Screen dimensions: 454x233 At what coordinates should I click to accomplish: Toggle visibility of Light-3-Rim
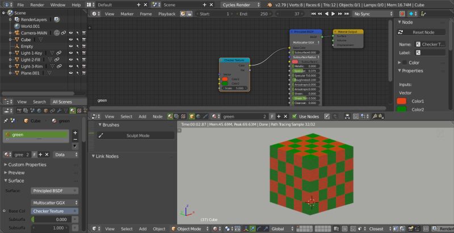70,66
